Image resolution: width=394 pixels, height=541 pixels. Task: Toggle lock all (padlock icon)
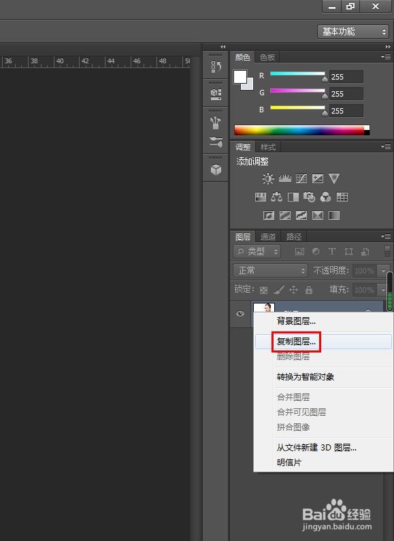pos(309,290)
